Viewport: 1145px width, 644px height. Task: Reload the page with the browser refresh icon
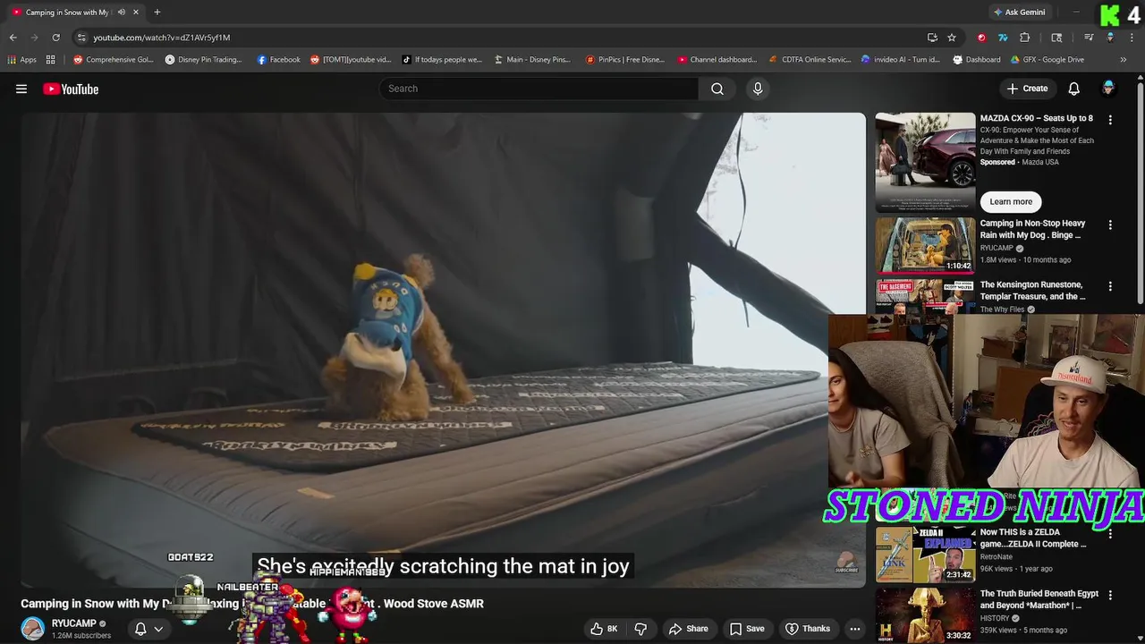55,38
